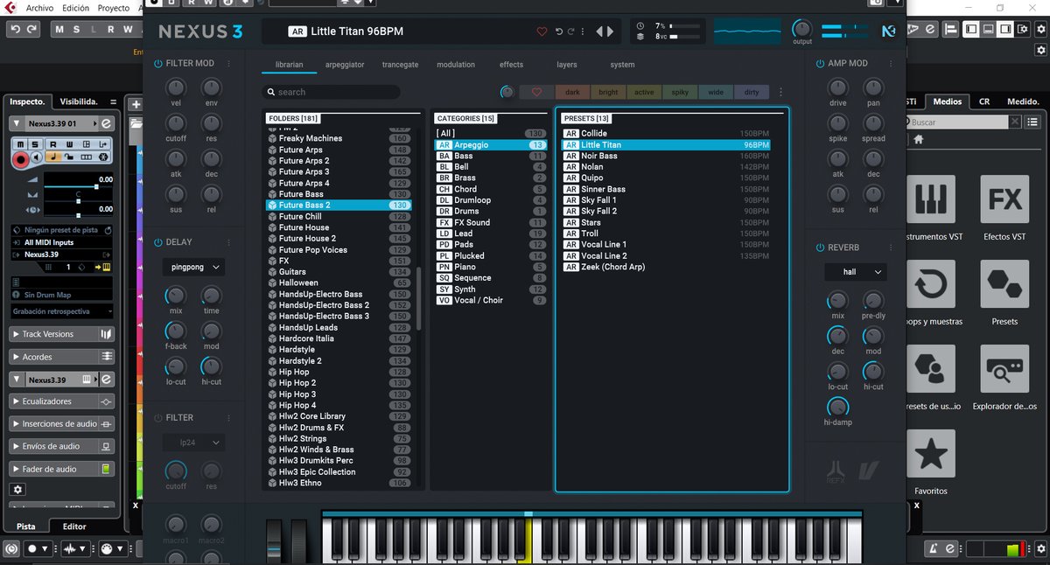Switch to the system tab
Screen dimensions: 1050x565
[622, 65]
